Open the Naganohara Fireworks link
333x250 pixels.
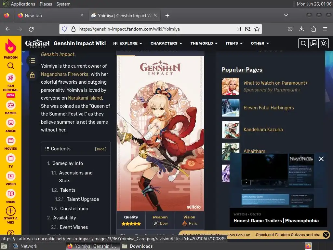65,74
